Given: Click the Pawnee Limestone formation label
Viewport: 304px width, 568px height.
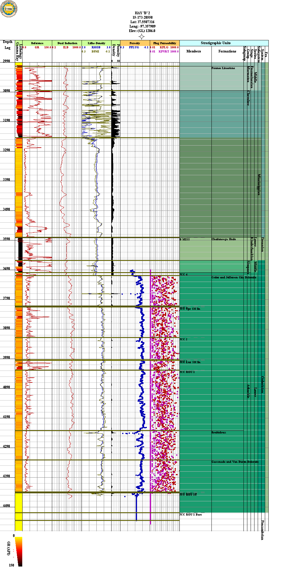Looking at the screenshot, I should coord(223,68).
